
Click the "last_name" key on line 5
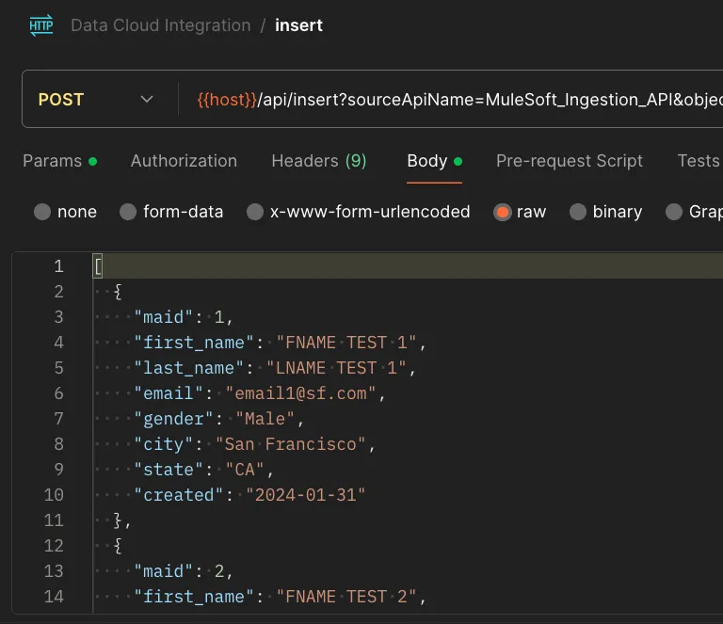tap(188, 368)
